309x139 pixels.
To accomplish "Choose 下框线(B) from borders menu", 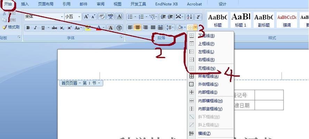I will point(210,36).
